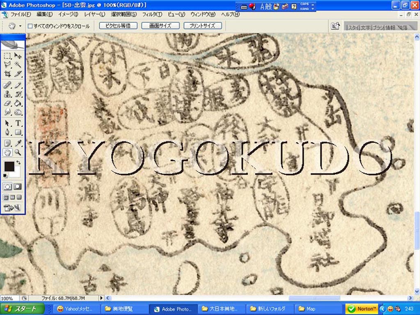Expand the status bar info menu arrow
The image size is (420, 315).
(101, 298)
